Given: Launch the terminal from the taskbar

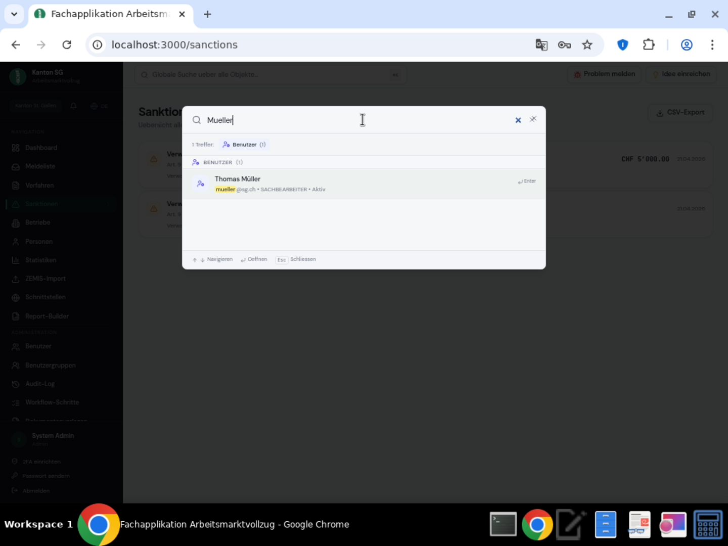Looking at the screenshot, I should (503, 524).
